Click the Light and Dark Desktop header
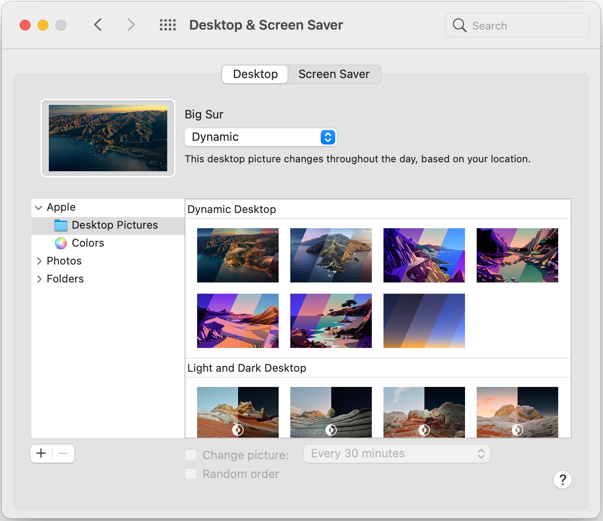603x521 pixels. (247, 368)
